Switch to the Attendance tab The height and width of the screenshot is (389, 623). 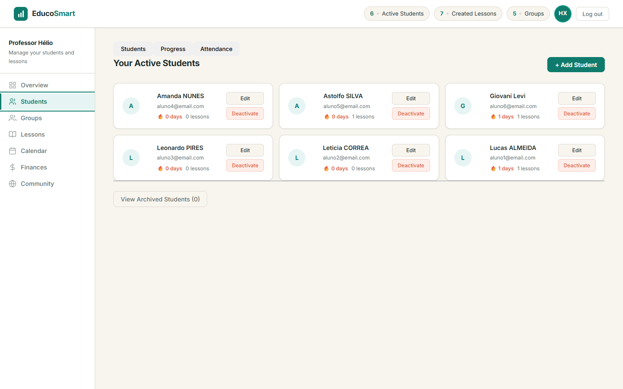(x=216, y=49)
